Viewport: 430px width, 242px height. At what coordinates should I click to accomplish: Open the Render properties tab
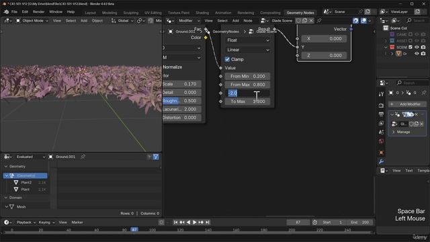[381, 106]
